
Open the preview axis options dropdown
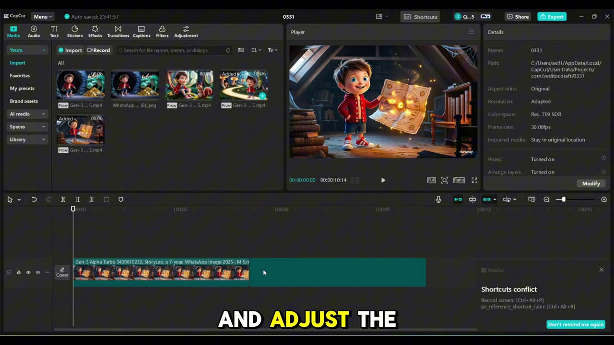click(515, 199)
